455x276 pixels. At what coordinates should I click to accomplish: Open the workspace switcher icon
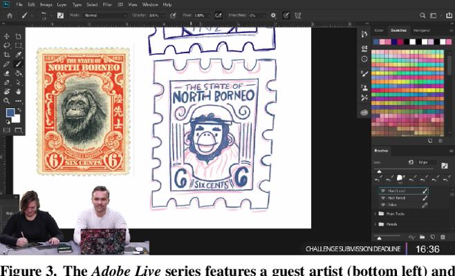coord(434,15)
